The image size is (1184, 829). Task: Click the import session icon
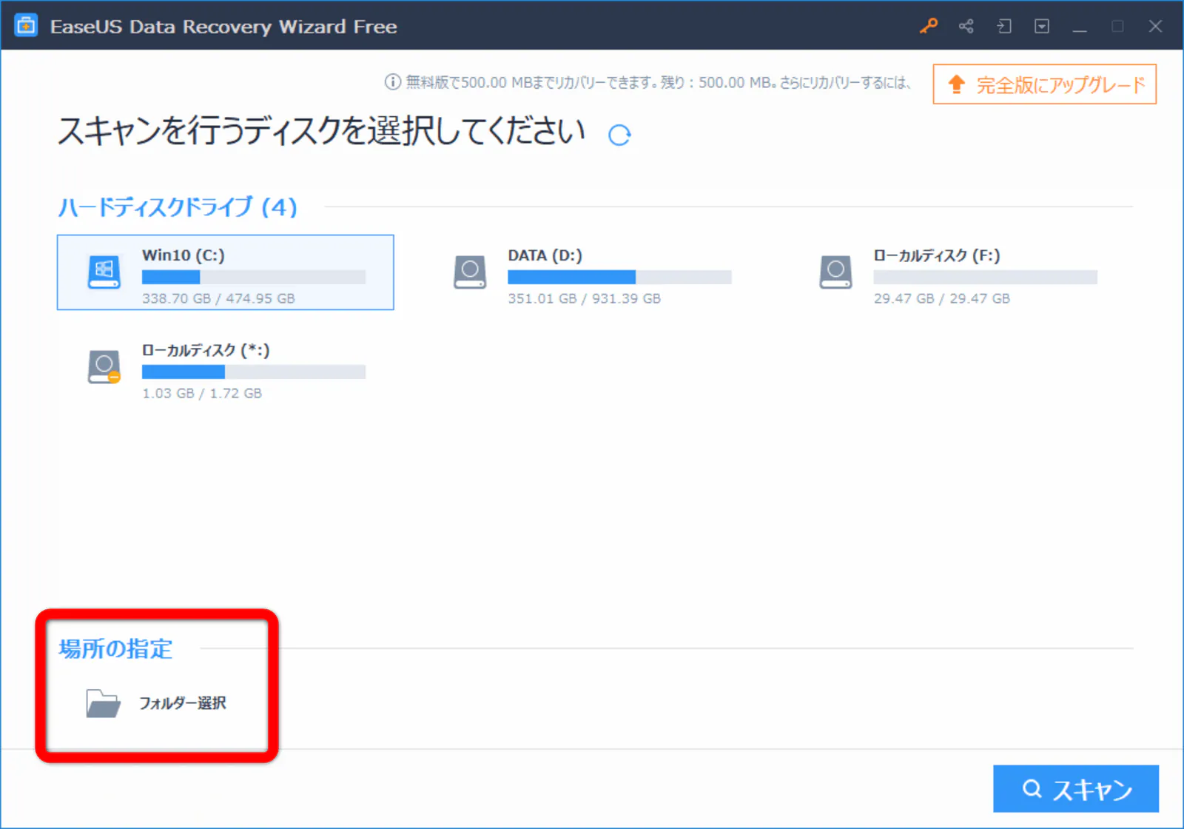click(x=1003, y=26)
